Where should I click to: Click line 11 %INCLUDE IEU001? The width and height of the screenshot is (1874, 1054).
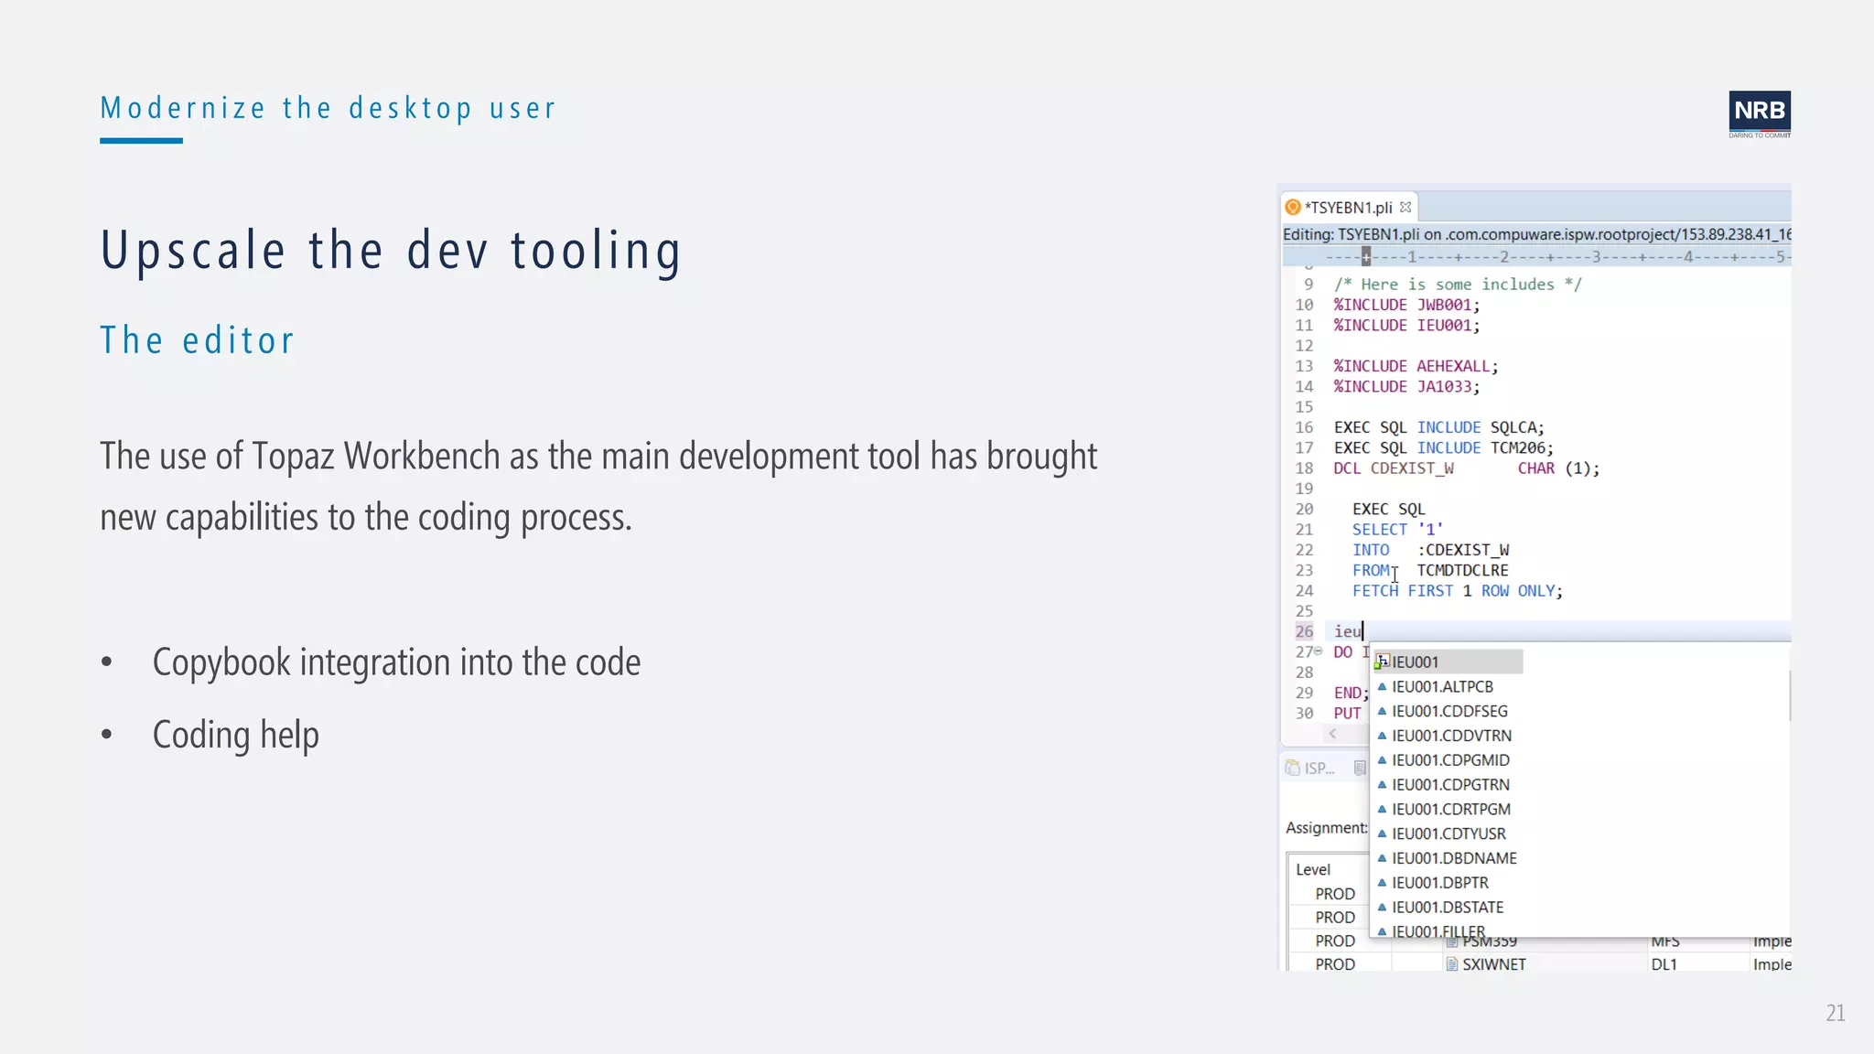1406,326
